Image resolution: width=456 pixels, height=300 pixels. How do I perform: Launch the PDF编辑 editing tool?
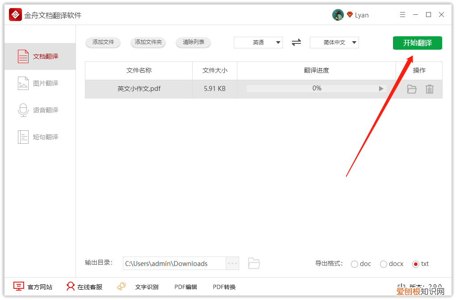click(x=186, y=287)
